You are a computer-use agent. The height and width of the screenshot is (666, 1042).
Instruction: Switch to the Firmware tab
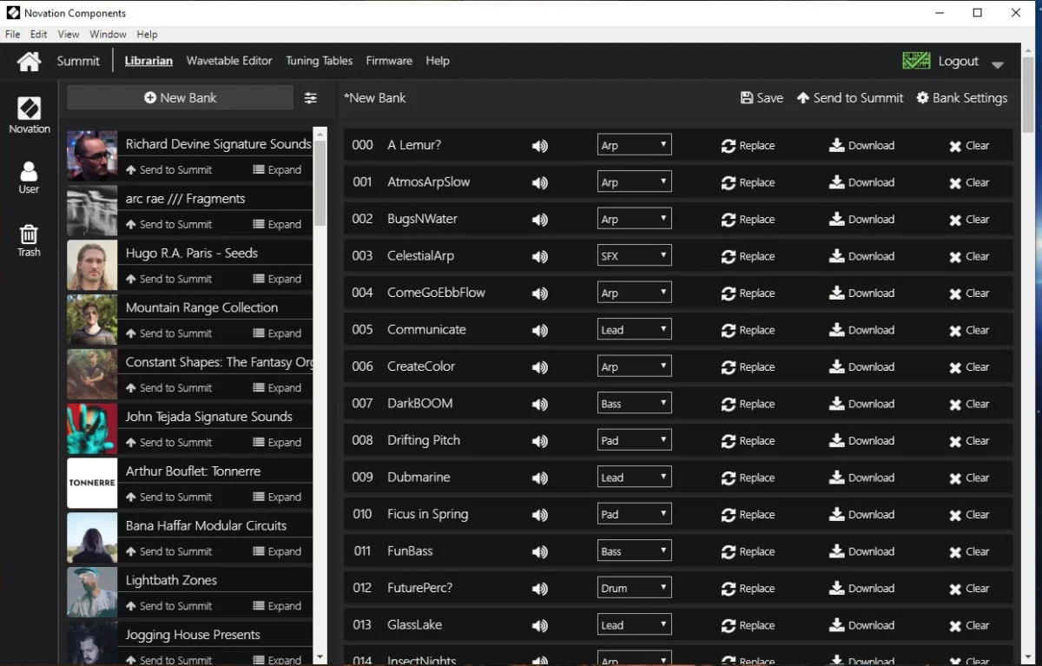[x=389, y=61]
